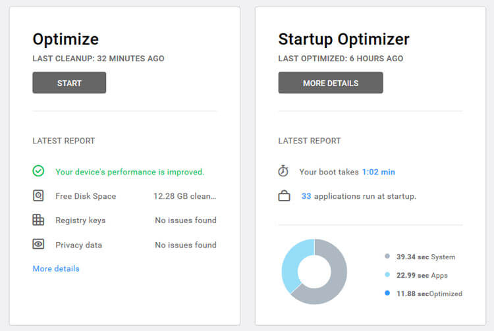Click the stopwatch boot time icon
Image resolution: width=494 pixels, height=331 pixels.
[283, 171]
